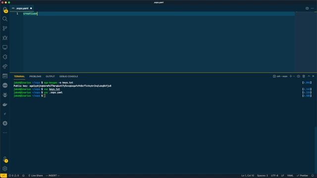Click the unsaved dot on .sops.yaml tab

(x=31, y=8)
